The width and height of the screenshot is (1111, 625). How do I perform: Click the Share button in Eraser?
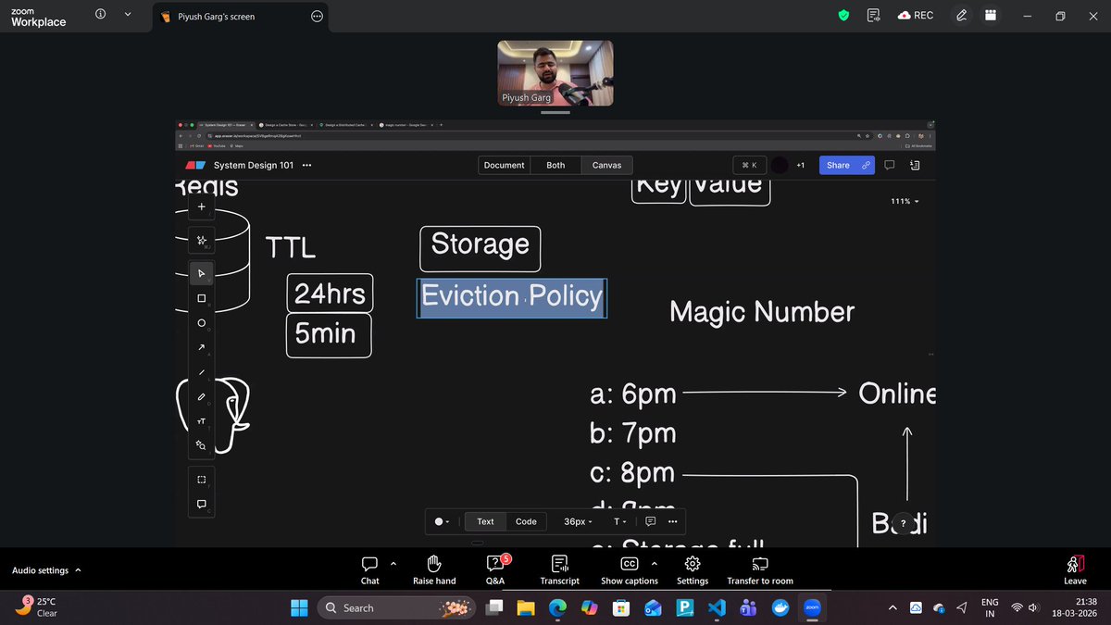click(x=846, y=165)
